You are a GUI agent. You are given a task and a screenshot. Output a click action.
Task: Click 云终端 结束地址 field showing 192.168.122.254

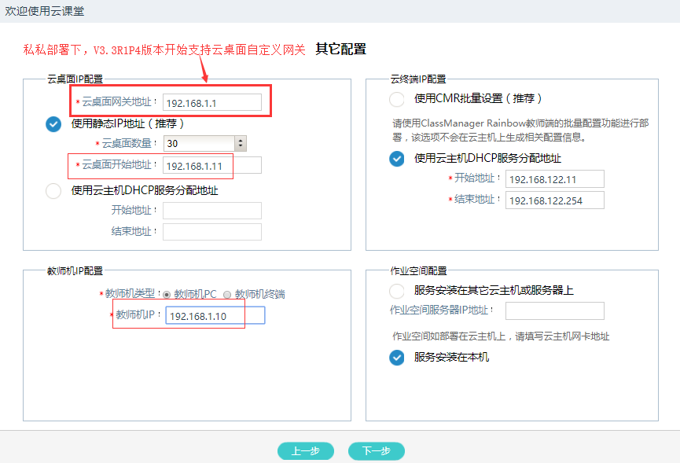pos(554,200)
